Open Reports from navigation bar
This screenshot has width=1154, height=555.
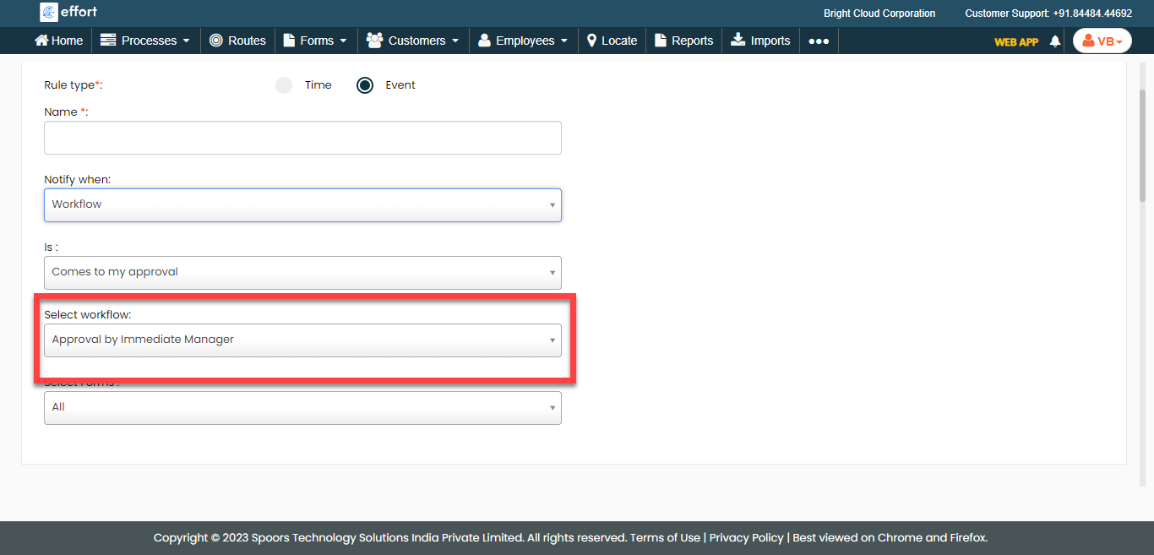coord(683,41)
